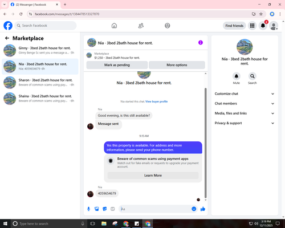
Task: Click the Search Facebook field
Action: point(46,26)
